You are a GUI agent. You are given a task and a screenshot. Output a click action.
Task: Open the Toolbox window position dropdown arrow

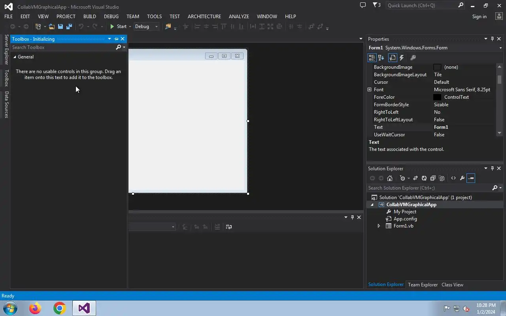110,39
